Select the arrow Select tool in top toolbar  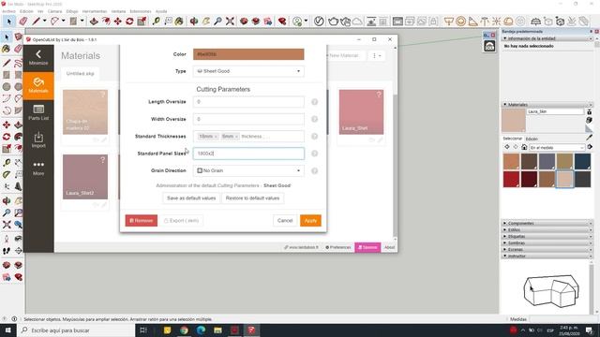point(9,21)
